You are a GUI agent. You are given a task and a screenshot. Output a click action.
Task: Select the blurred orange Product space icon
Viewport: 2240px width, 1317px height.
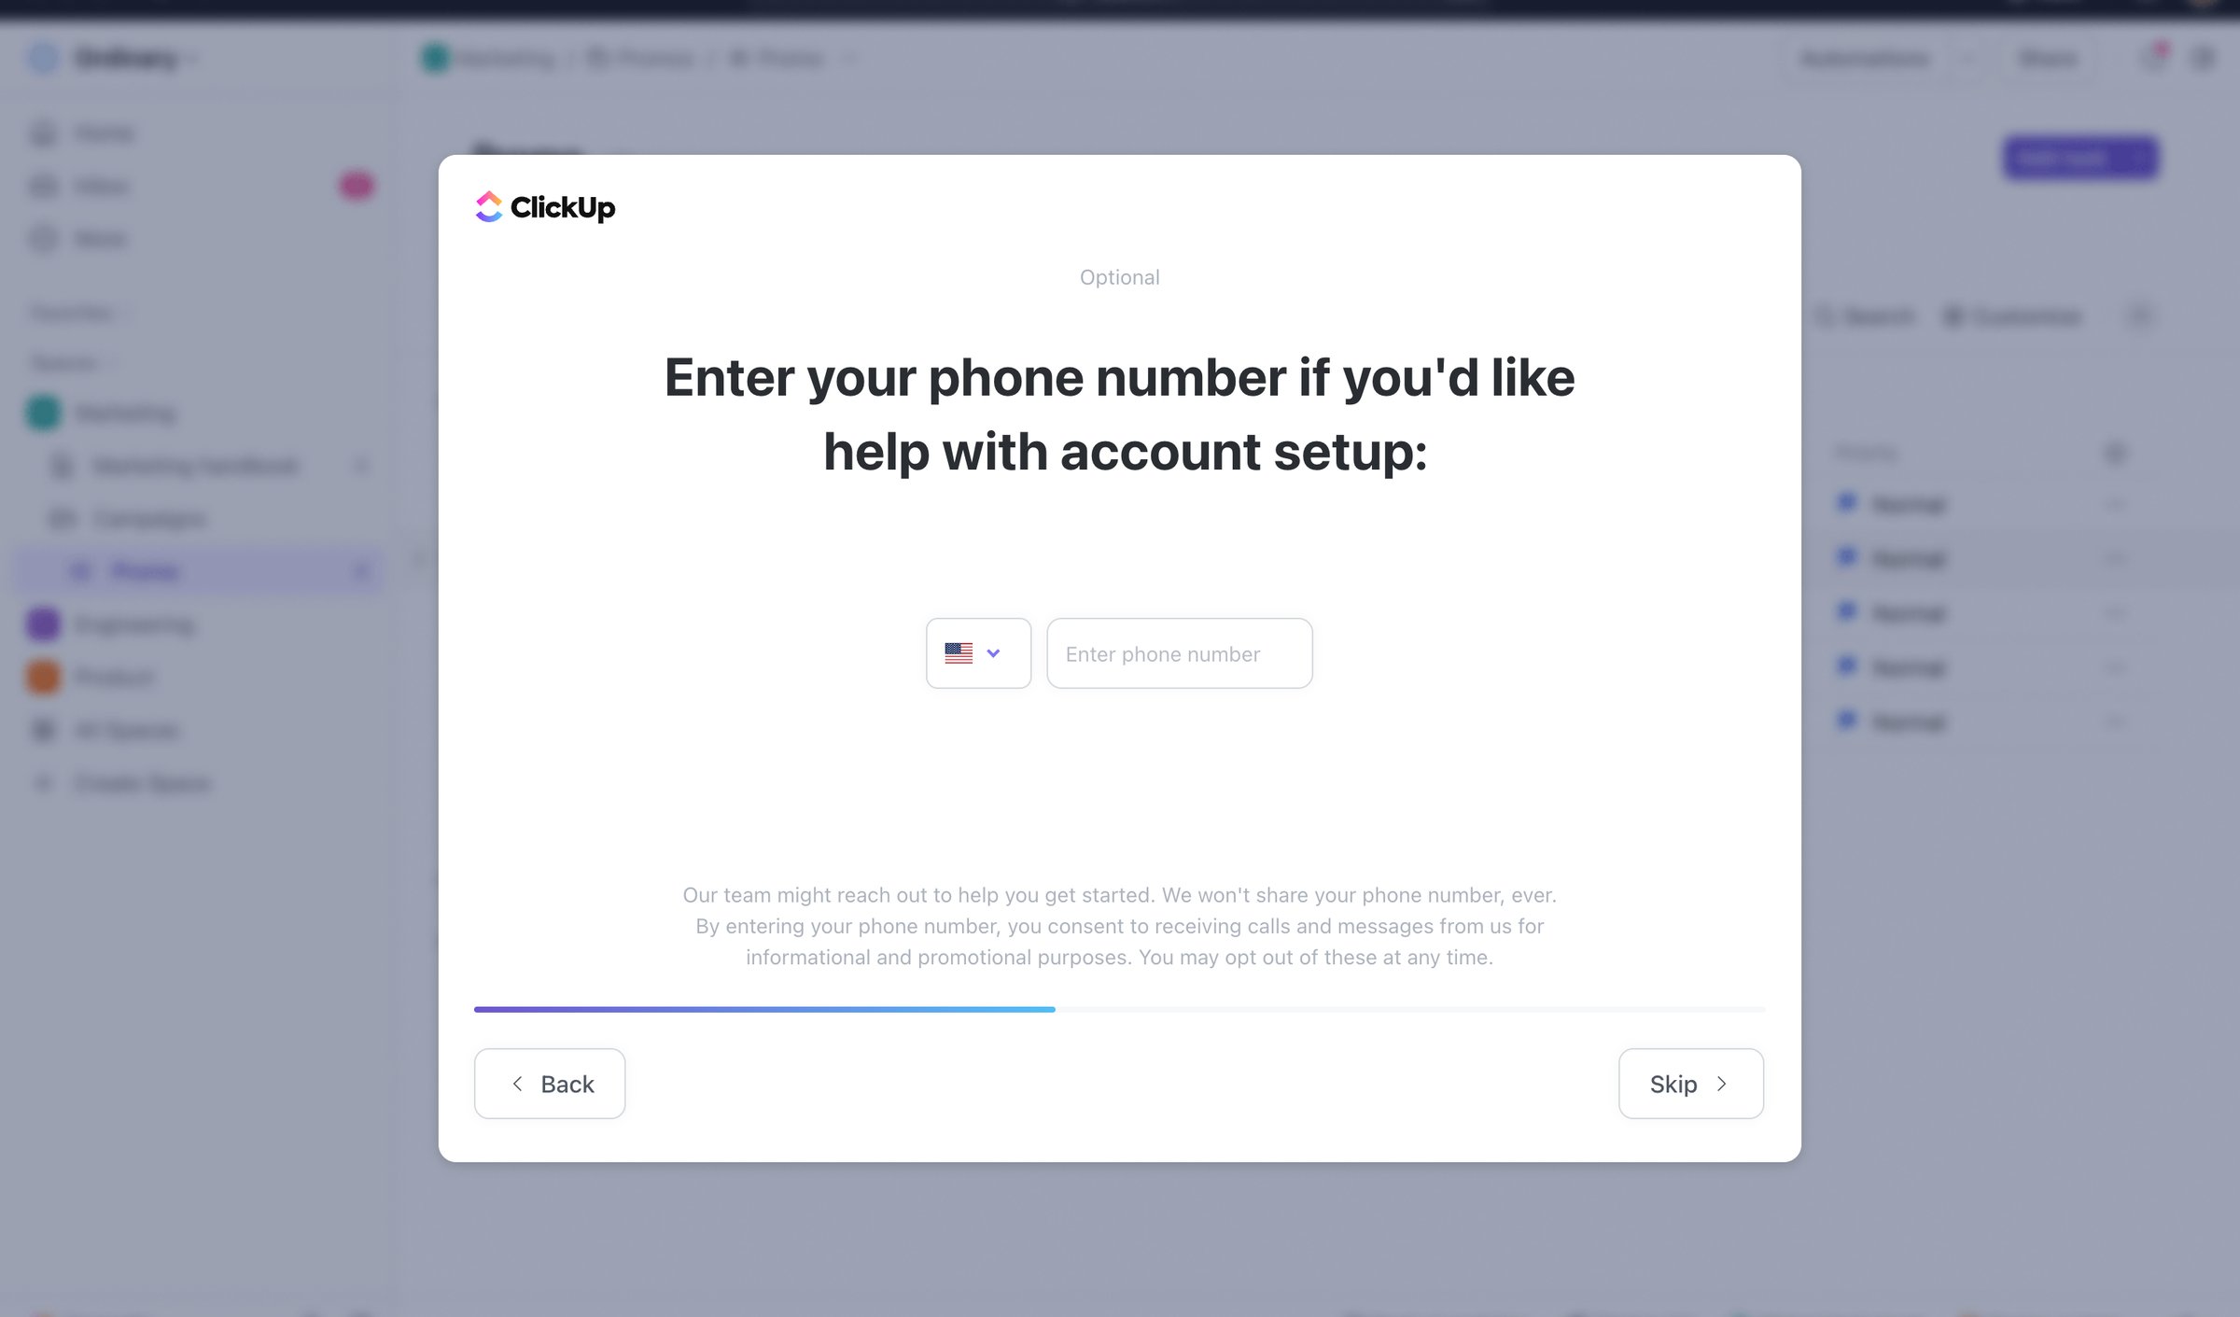click(43, 677)
